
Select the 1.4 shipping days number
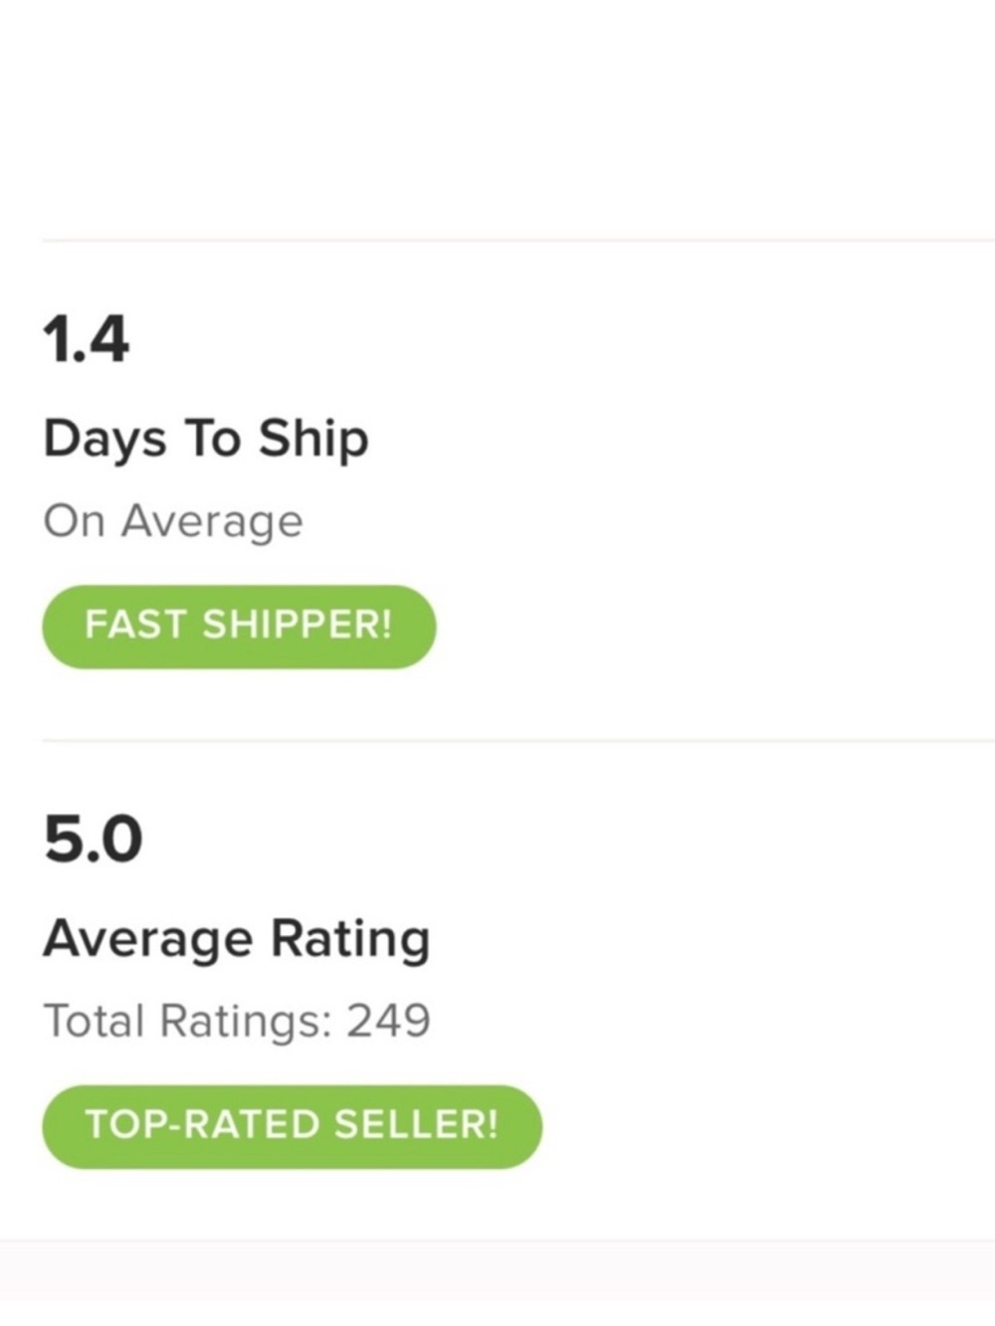[86, 339]
